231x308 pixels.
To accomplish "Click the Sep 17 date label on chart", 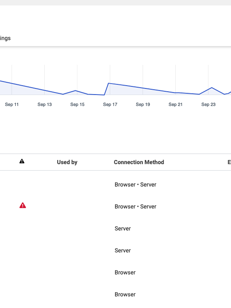I will coord(110,104).
